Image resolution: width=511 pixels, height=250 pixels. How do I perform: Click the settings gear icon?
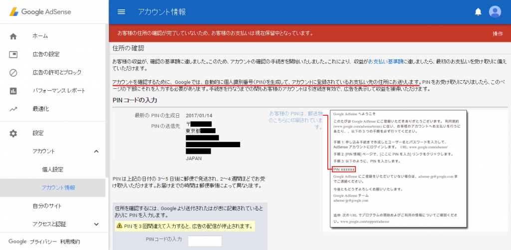pos(13,133)
